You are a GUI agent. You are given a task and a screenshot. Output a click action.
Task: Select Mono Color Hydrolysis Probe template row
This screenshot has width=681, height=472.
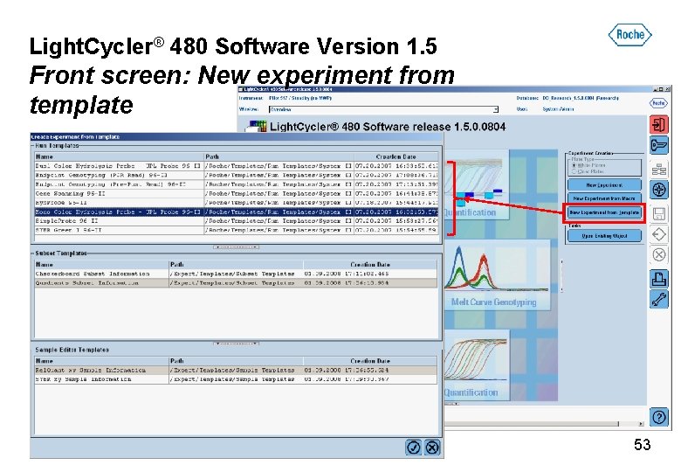tap(237, 212)
